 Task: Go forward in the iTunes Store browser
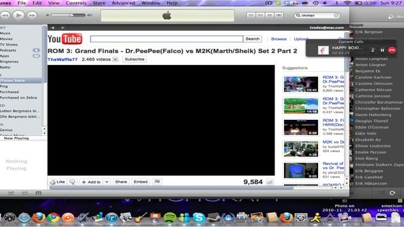[62, 28]
